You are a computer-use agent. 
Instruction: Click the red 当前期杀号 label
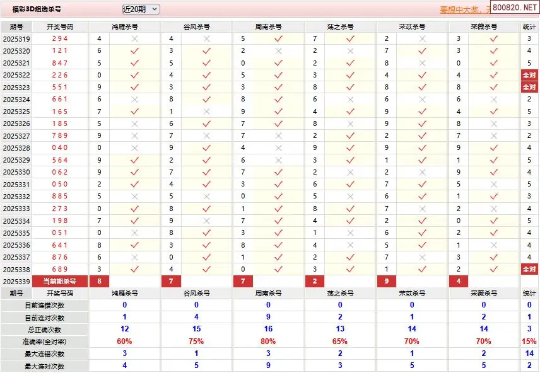(60, 282)
